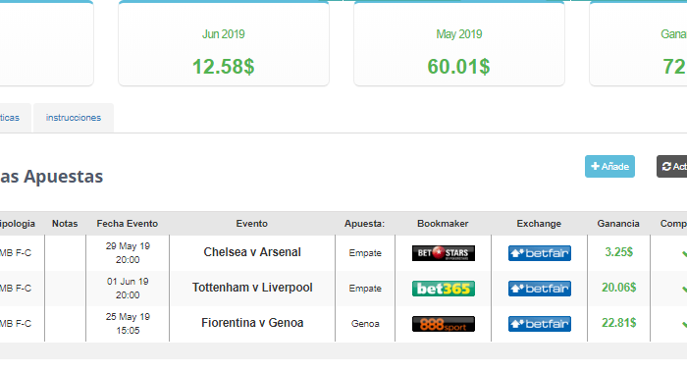Sort by Fecha Evento column header
Viewport: 687px width, 372px height.
point(127,224)
